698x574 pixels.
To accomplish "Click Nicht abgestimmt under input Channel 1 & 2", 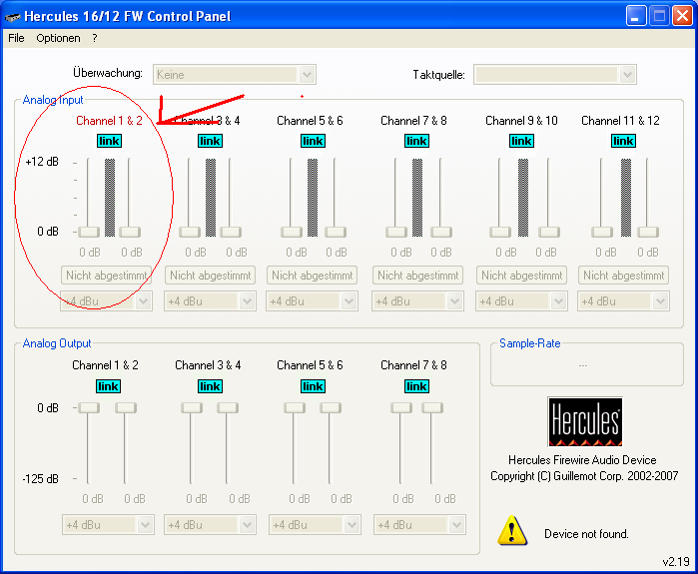I will [106, 276].
